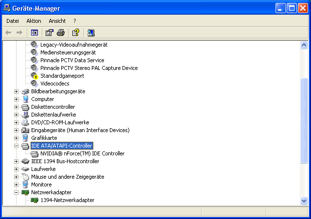Open the ? help menu

point(74,21)
